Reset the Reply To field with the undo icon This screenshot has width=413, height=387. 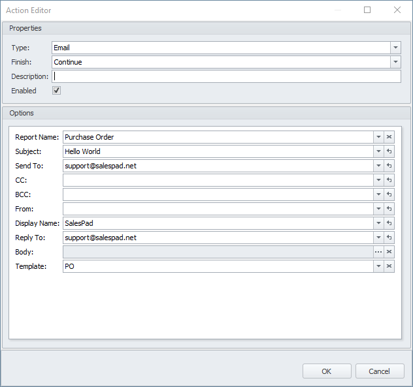click(389, 238)
